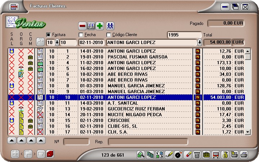Screen dimensions: 259x162
Task: Click the red minus delete record button
Action: pyautogui.click(x=82, y=26)
